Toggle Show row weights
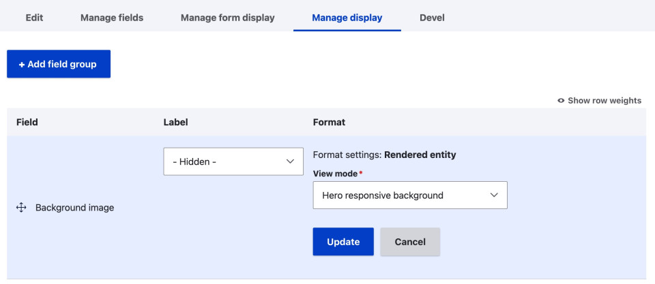The width and height of the screenshot is (655, 284). 600,101
